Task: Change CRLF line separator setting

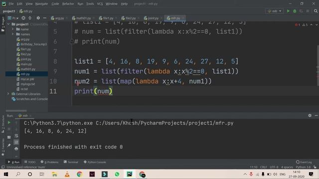Action: point(264,167)
